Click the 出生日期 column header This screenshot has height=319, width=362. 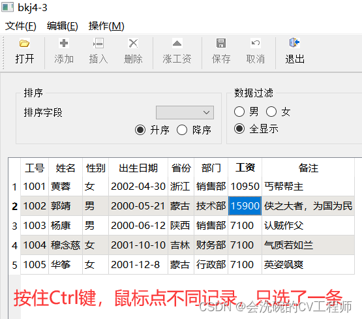point(138,168)
